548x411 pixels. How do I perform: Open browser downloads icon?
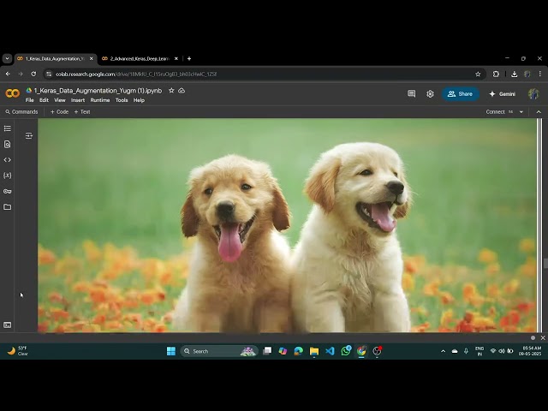[514, 74]
